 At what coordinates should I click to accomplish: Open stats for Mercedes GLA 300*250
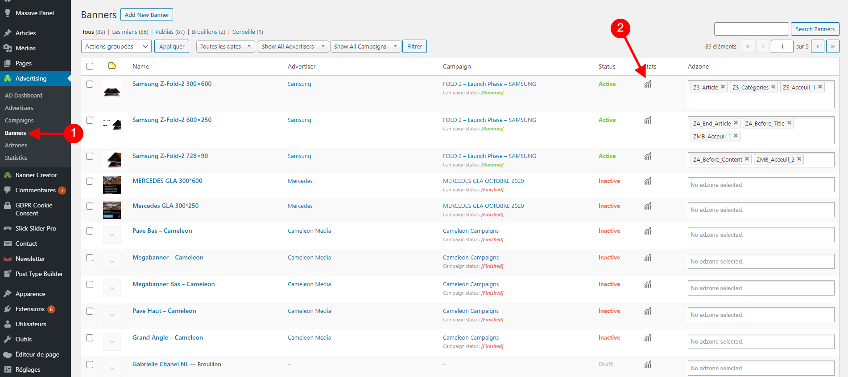[648, 206]
